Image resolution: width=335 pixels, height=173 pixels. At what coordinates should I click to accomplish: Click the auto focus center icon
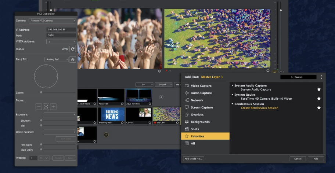pyautogui.click(x=46, y=107)
